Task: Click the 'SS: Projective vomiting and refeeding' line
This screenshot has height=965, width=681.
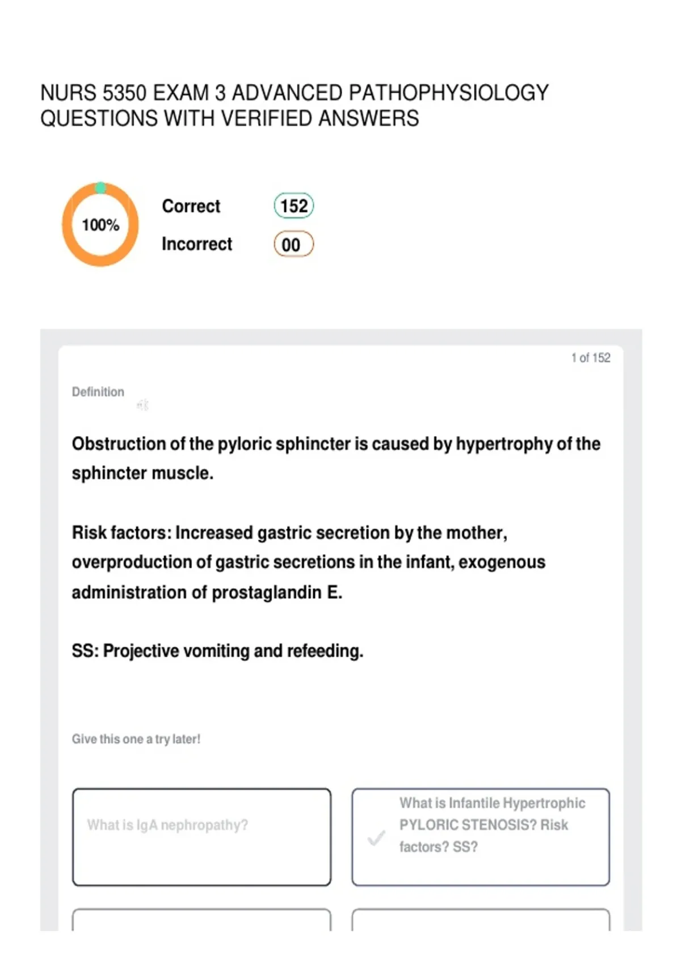Action: tap(217, 651)
